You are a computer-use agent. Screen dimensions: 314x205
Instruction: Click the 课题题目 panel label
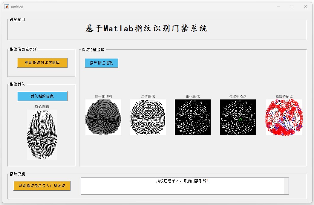[17, 19]
